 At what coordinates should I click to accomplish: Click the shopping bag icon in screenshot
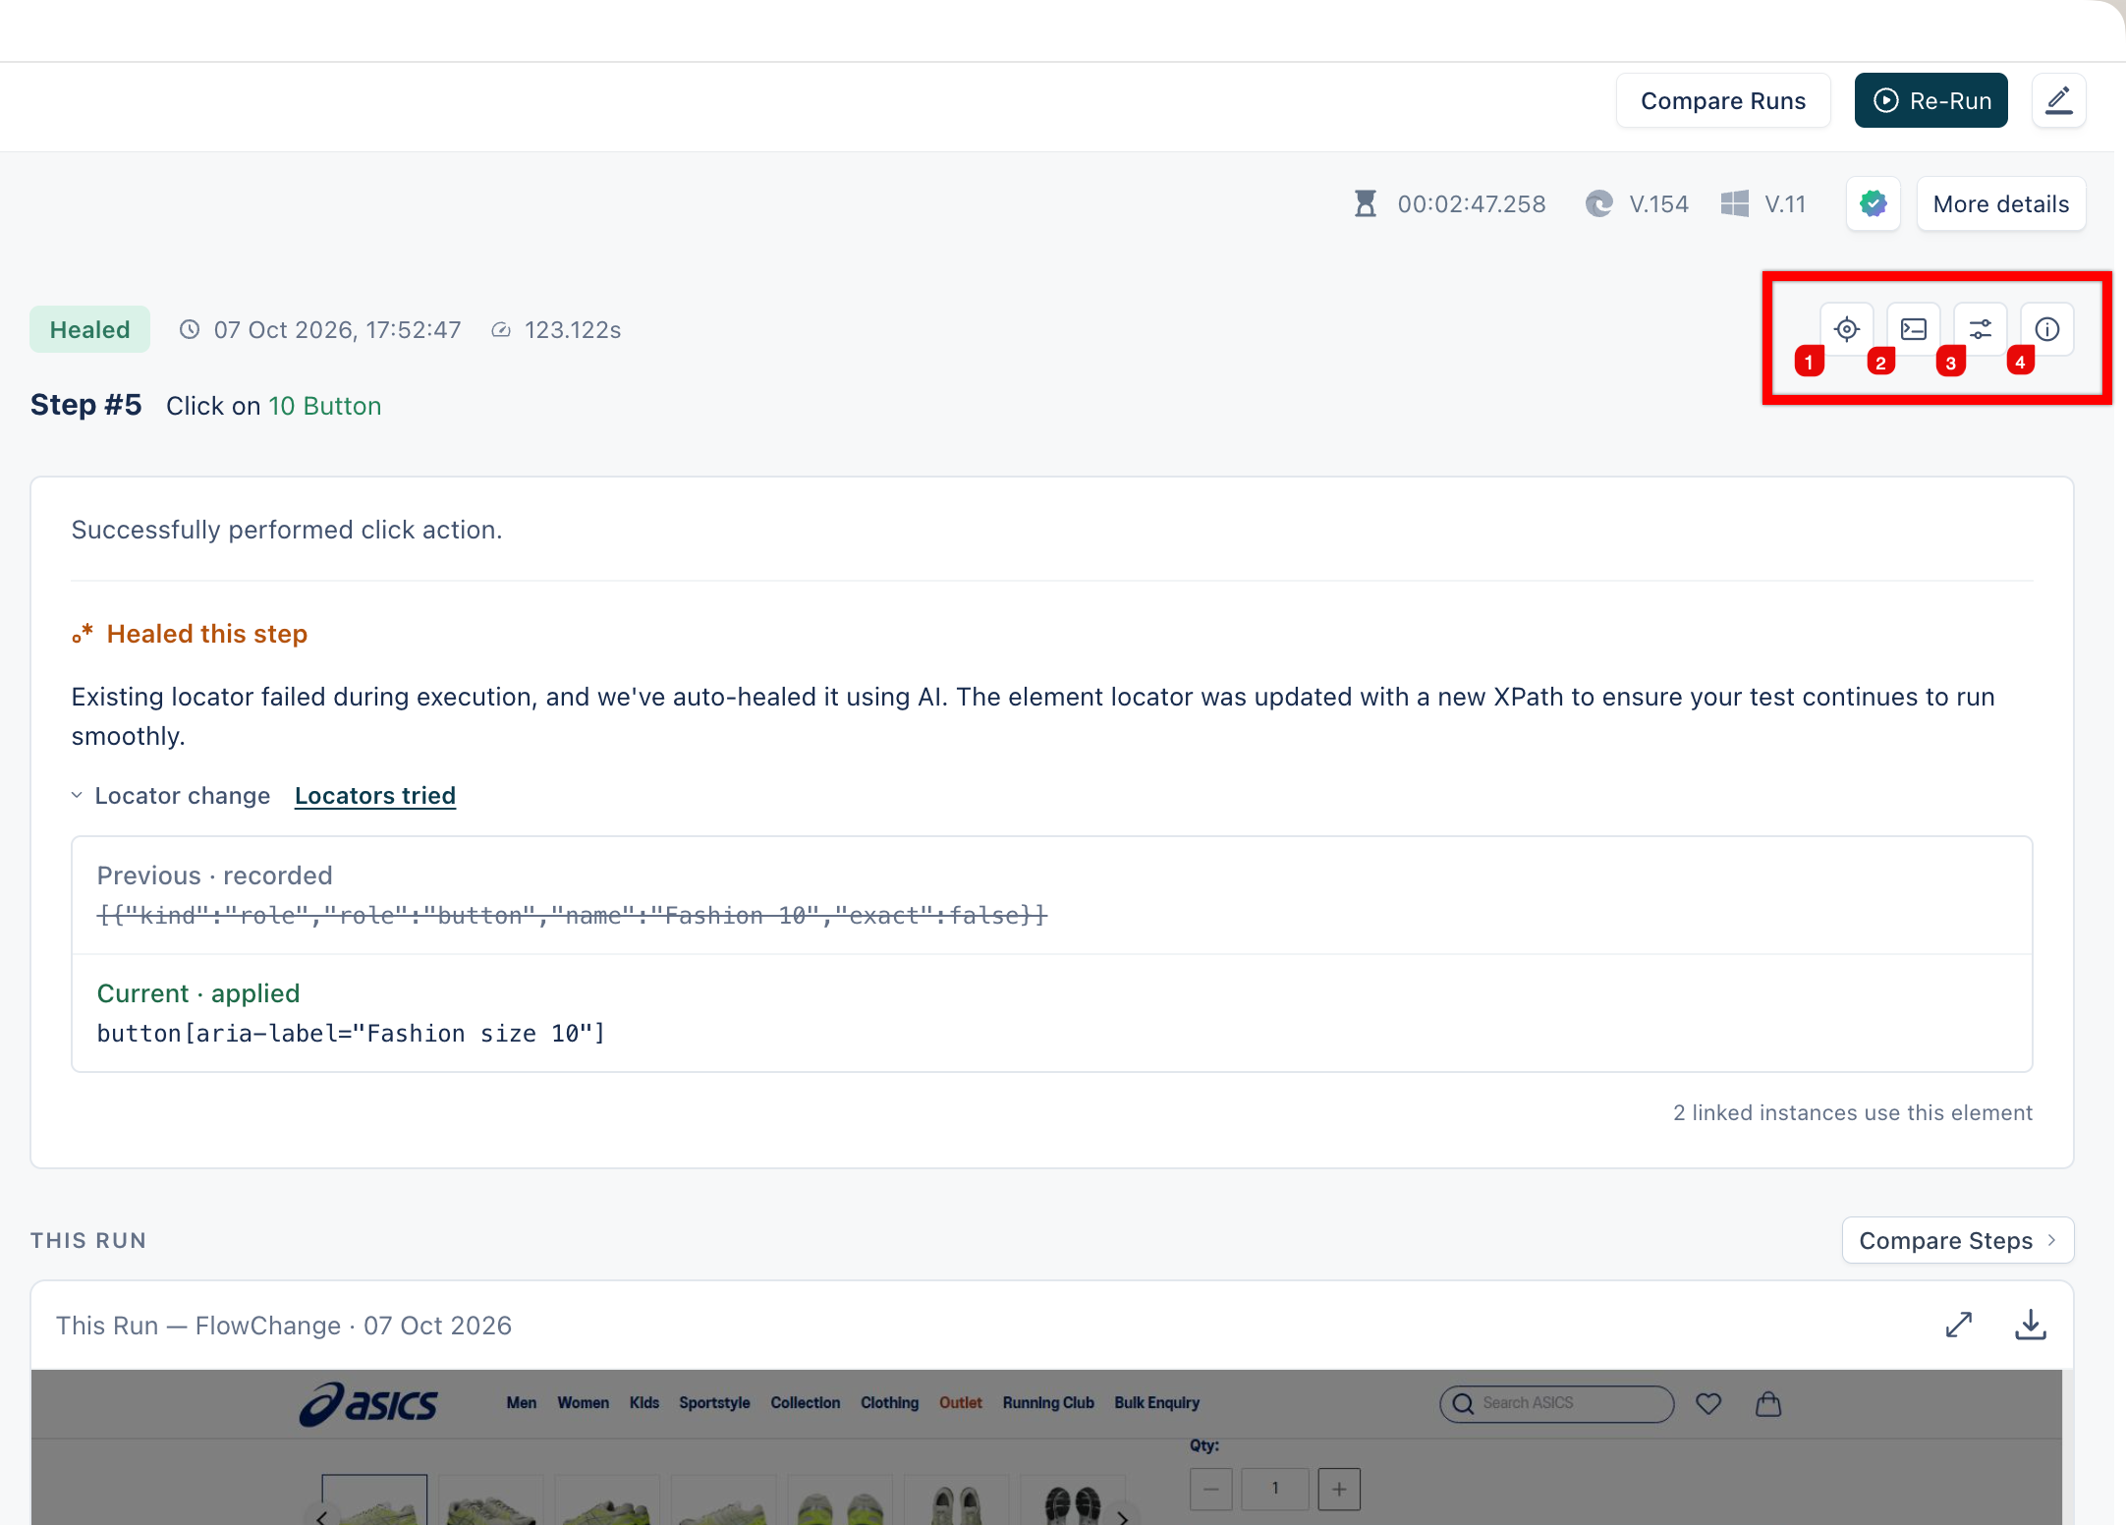click(1768, 1403)
